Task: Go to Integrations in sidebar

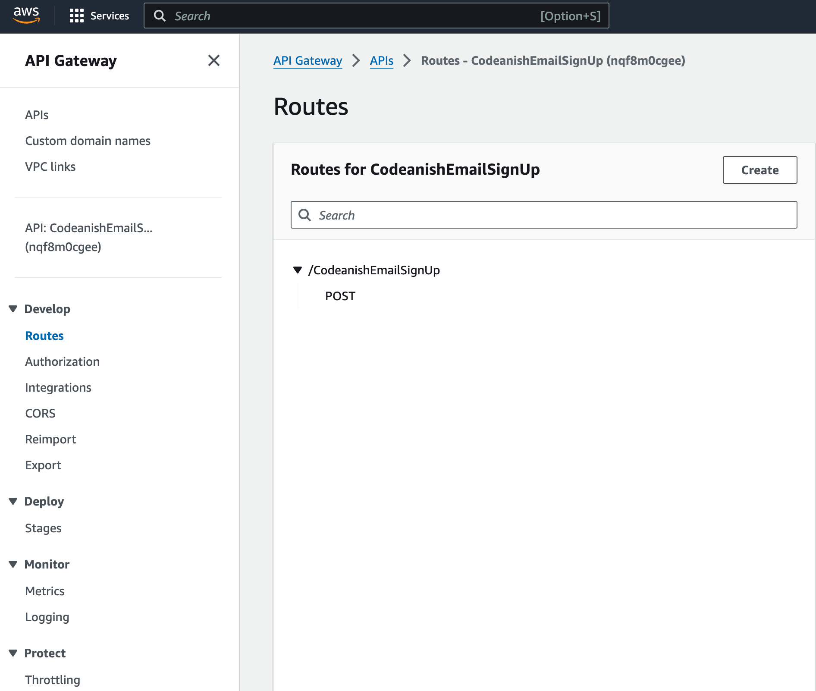Action: click(58, 387)
